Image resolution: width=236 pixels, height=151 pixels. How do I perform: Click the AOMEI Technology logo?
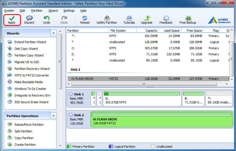click(220, 20)
